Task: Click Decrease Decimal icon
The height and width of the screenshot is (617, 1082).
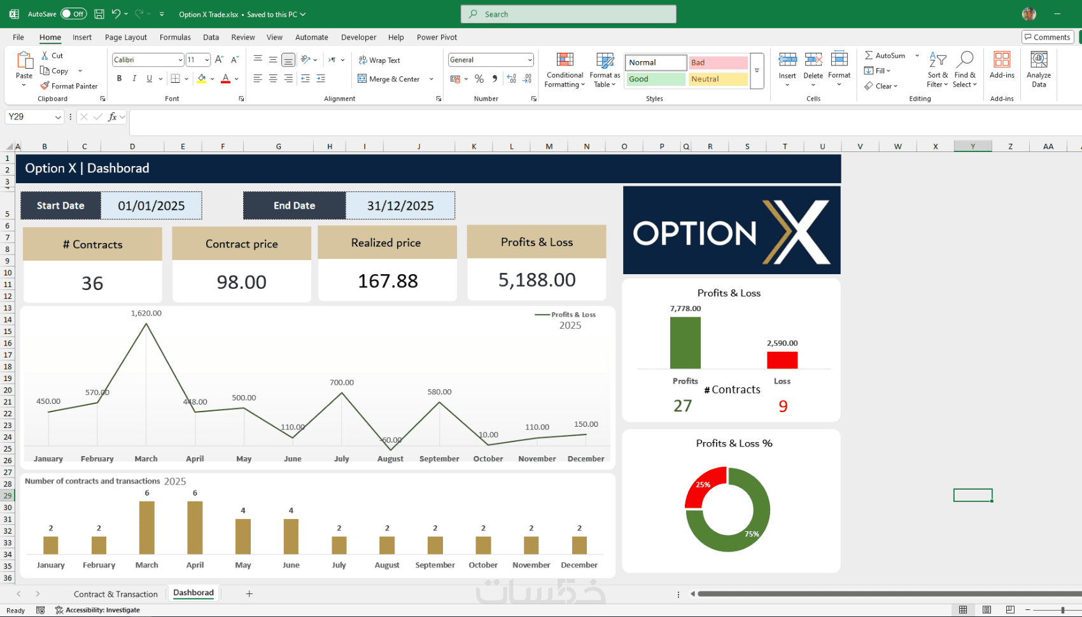Action: point(527,79)
